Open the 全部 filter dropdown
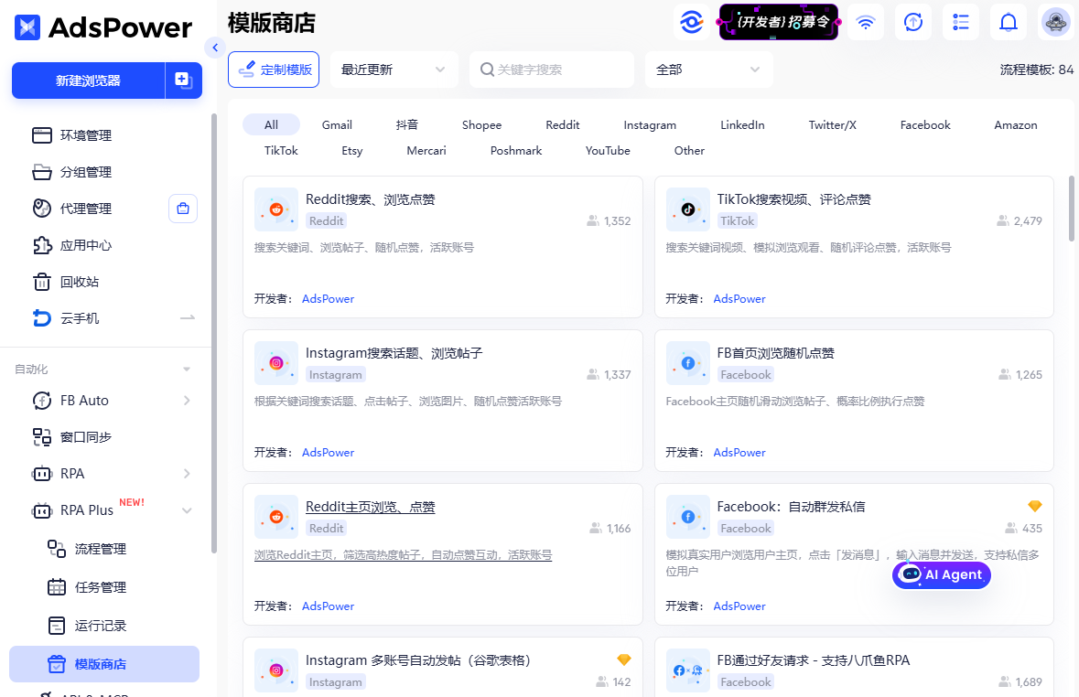Screen dimensions: 1079x697 708,70
